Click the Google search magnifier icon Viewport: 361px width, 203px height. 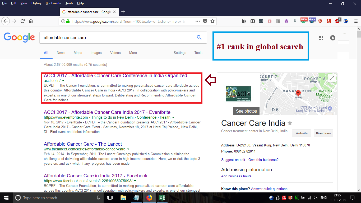click(199, 38)
